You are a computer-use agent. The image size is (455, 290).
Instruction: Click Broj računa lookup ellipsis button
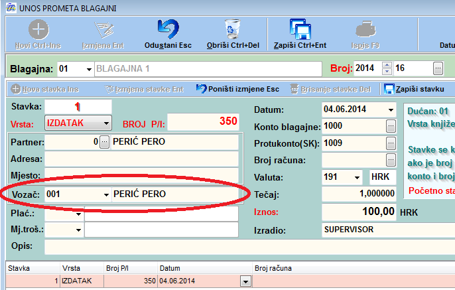391,160
